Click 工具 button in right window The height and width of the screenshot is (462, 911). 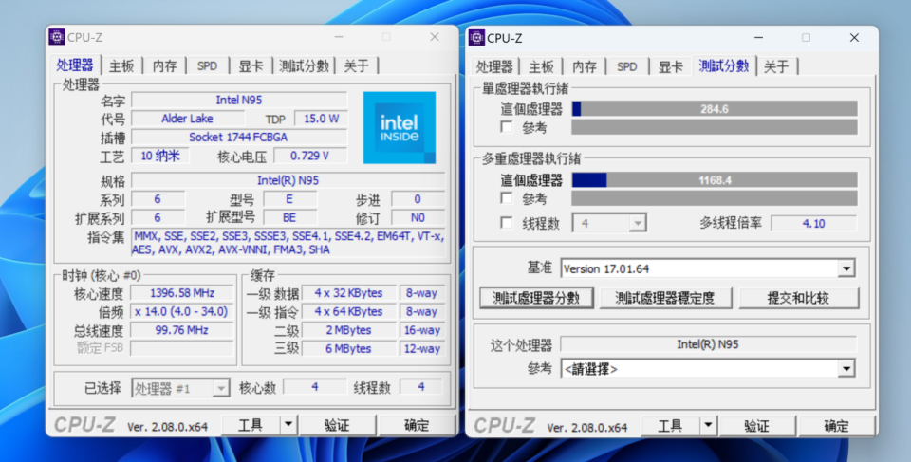[x=671, y=427]
